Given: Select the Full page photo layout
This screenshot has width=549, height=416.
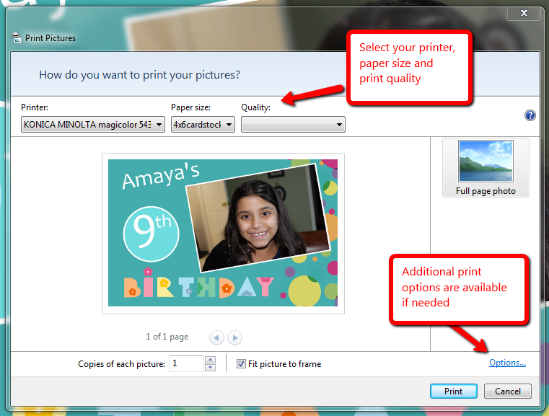Looking at the screenshot, I should coord(486,167).
